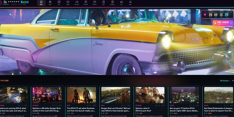Screen dimensions: 234x117
Task: Open the 'what if GTA 6 is just fine' thumbnail
Action: point(150,95)
